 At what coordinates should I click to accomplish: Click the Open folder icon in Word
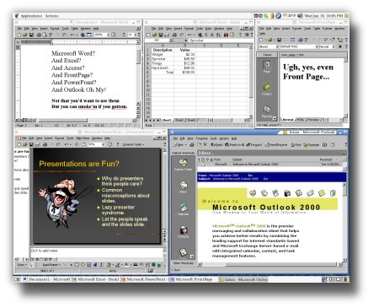pyautogui.click(x=24, y=35)
